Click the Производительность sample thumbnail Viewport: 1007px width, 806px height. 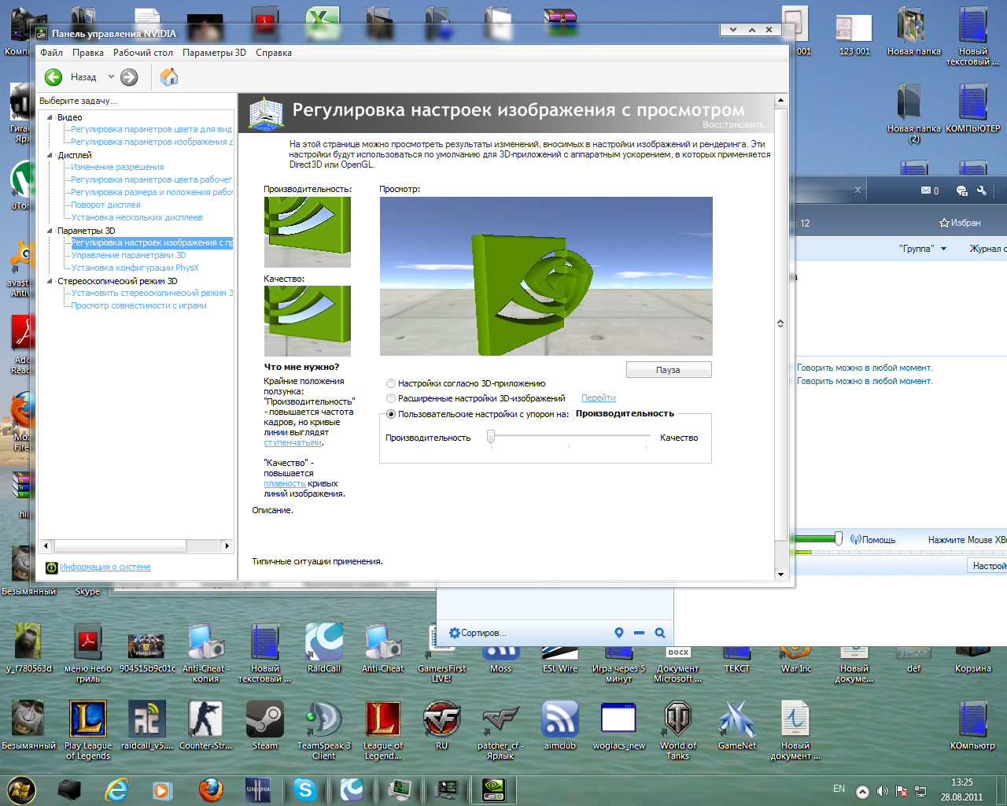[x=307, y=231]
